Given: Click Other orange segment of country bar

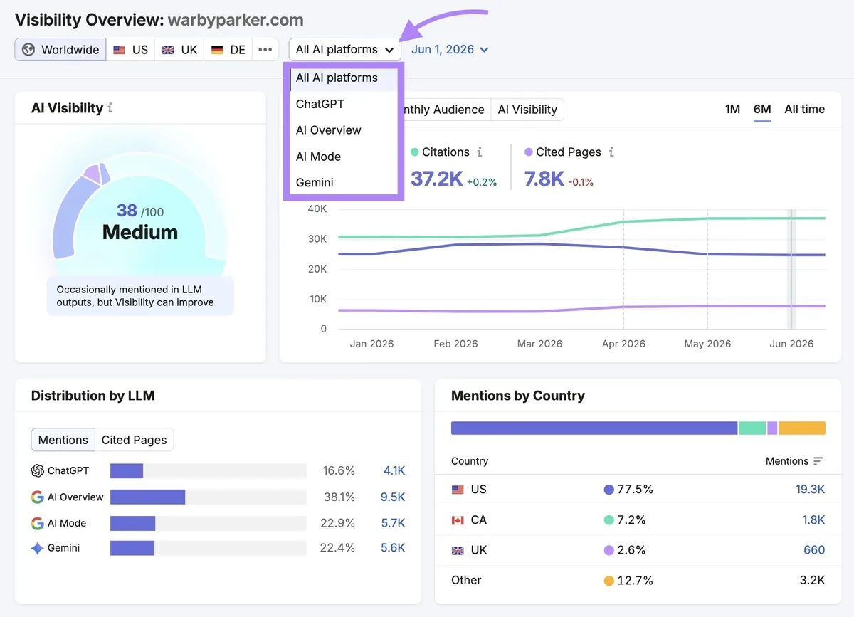Looking at the screenshot, I should [802, 428].
